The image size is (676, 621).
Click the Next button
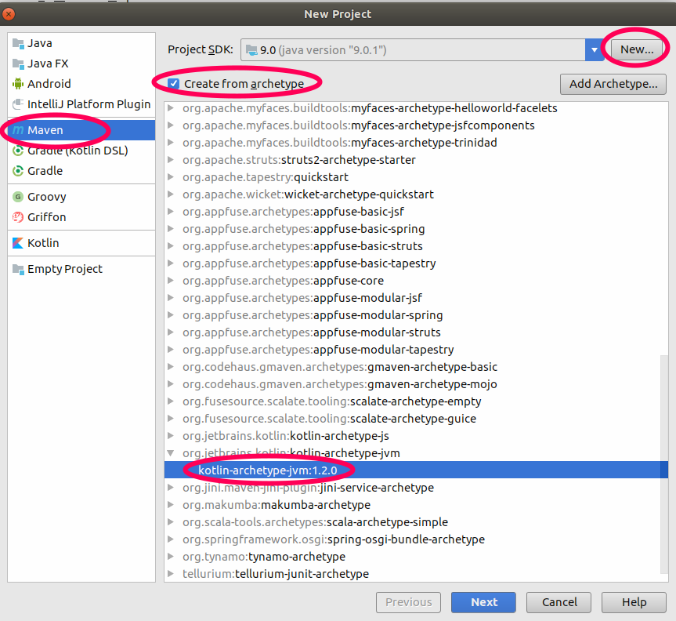tap(484, 602)
